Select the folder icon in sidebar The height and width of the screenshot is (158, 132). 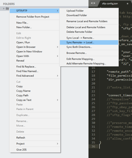click(7, 8)
